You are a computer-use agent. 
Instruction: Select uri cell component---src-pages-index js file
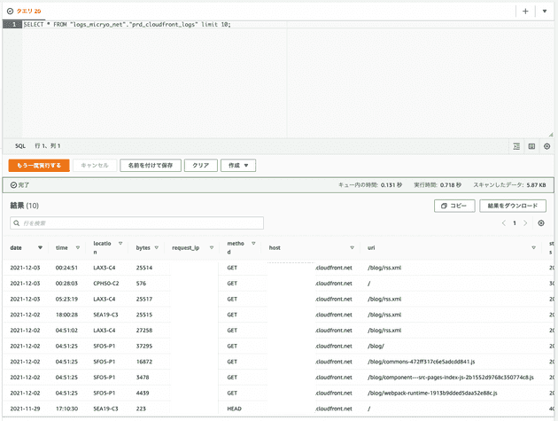coord(451,378)
